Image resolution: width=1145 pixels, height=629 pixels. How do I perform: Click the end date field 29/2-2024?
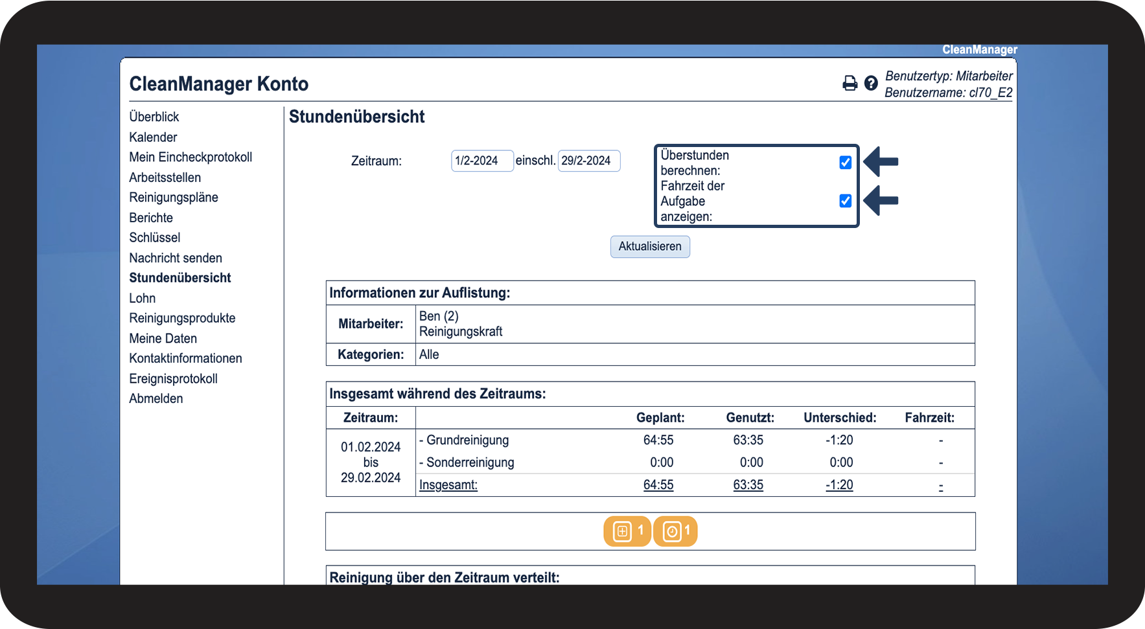point(588,161)
